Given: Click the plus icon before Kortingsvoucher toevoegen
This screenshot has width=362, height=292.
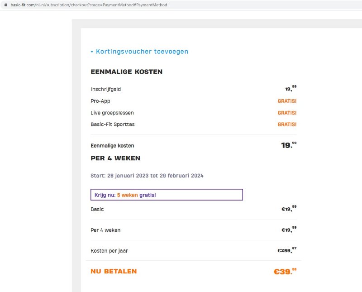Looking at the screenshot, I should [92, 52].
